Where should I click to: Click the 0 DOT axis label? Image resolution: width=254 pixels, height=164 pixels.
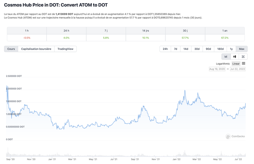click(x=10, y=139)
